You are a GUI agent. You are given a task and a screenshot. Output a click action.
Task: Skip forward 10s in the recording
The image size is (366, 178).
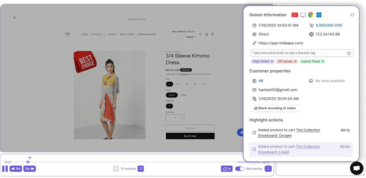tap(29, 169)
